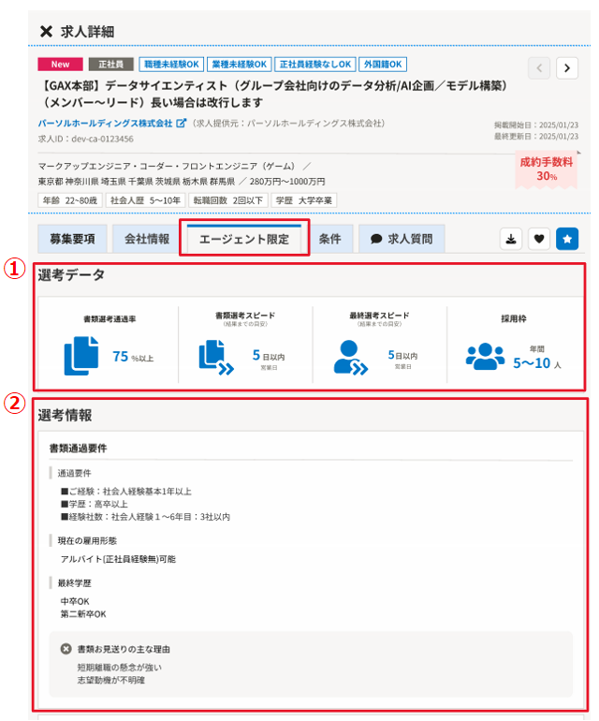Open the 求人質問 tab with the speech bubble
Screen dimensions: 599x721
402,239
